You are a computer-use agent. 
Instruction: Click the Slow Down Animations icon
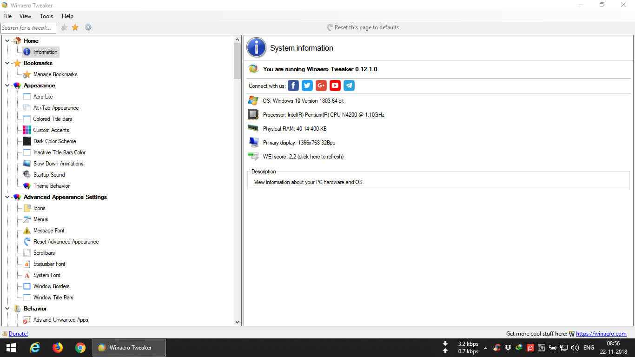pos(27,164)
